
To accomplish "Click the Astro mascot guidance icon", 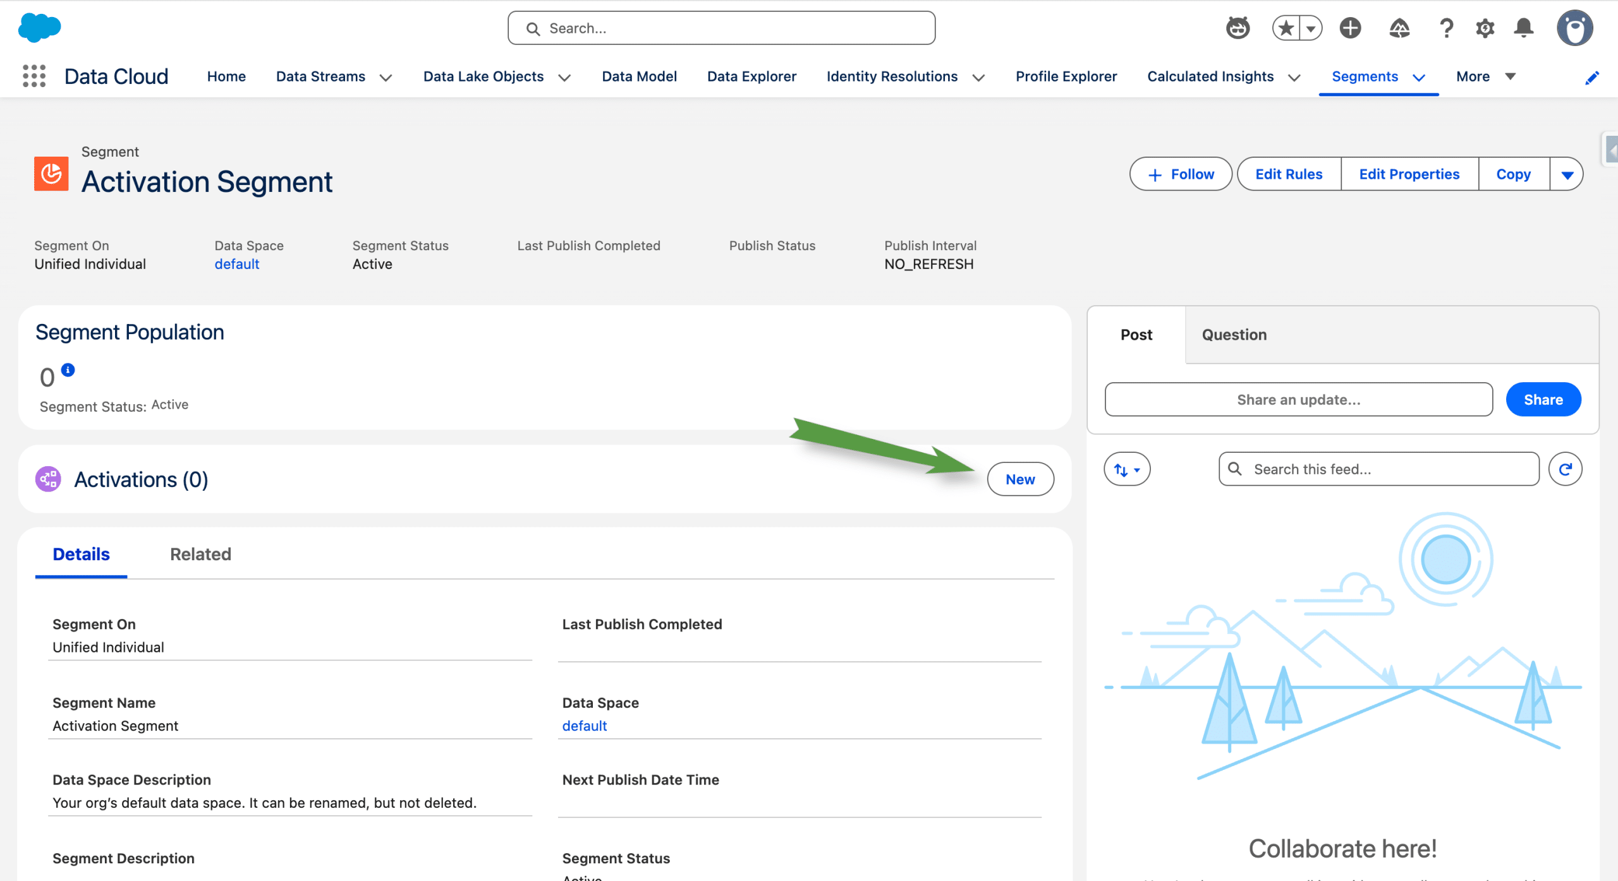I will tap(1238, 28).
